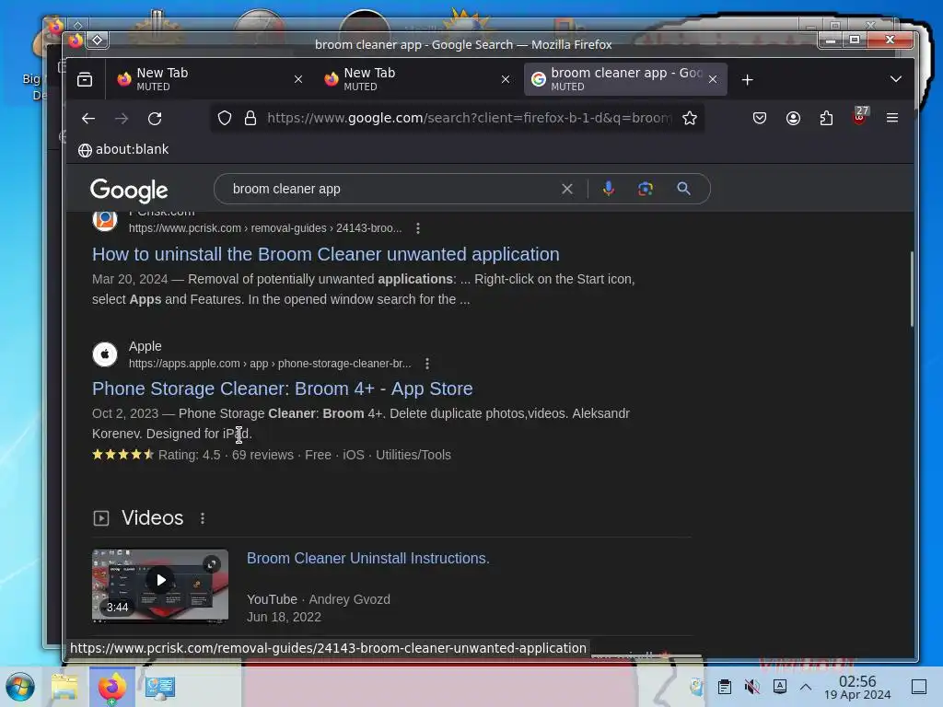943x707 pixels.
Task: Clear the Google search box text
Action: tap(567, 189)
